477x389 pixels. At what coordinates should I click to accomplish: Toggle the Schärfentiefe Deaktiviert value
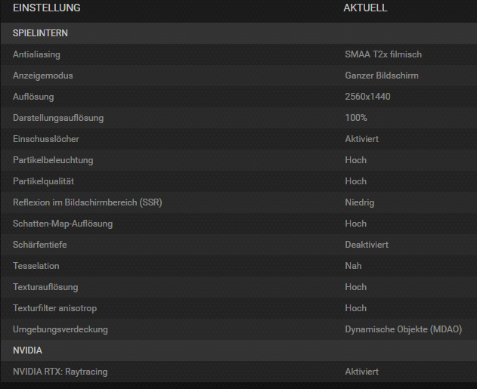pyautogui.click(x=367, y=245)
